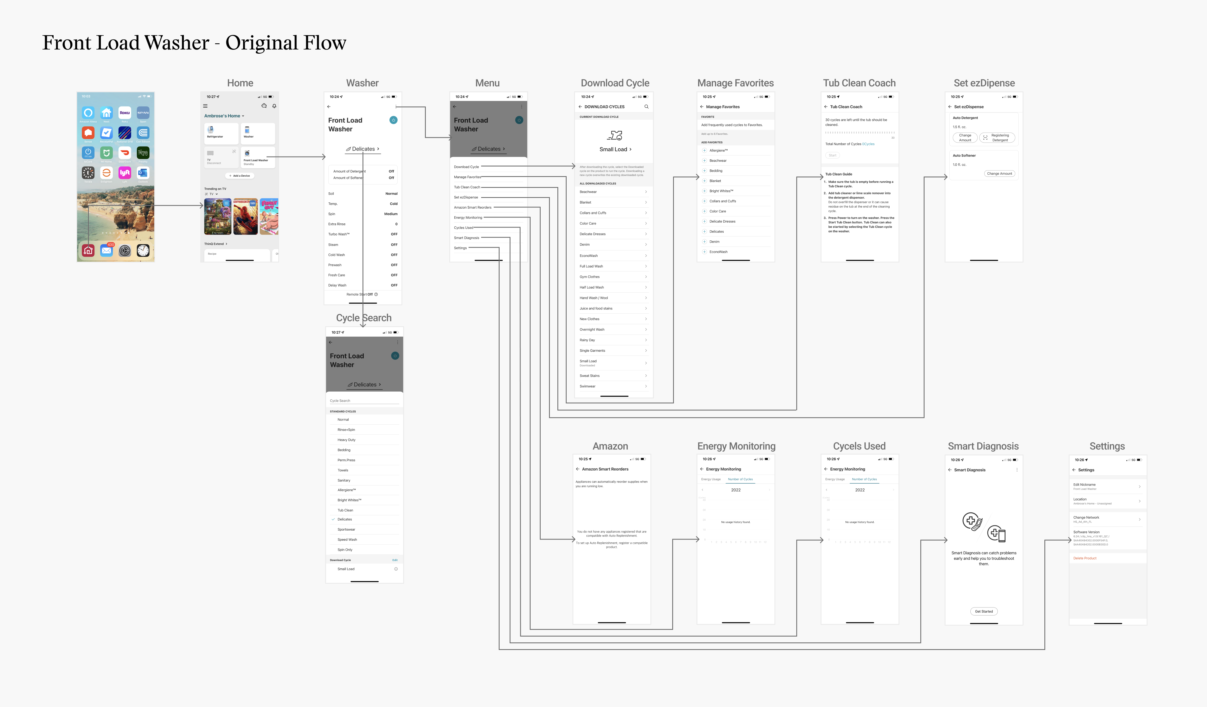Select checked Delicates in Cycle Search list

click(365, 520)
